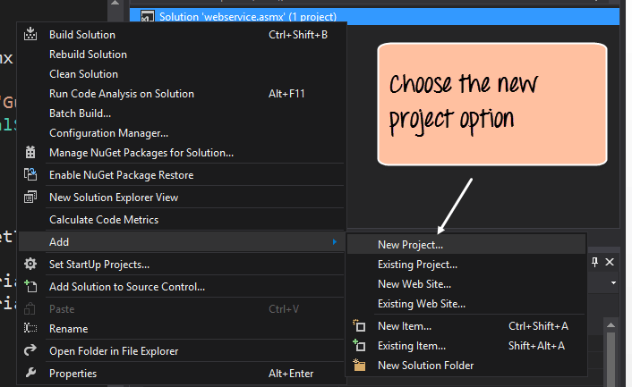The width and height of the screenshot is (632, 387).
Task: Select Rebuild Solution from the context menu
Action: (88, 55)
